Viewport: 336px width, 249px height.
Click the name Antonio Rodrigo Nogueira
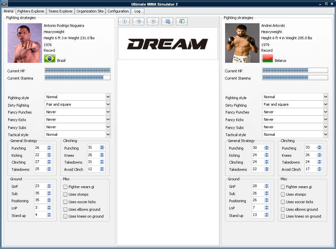coord(64,26)
